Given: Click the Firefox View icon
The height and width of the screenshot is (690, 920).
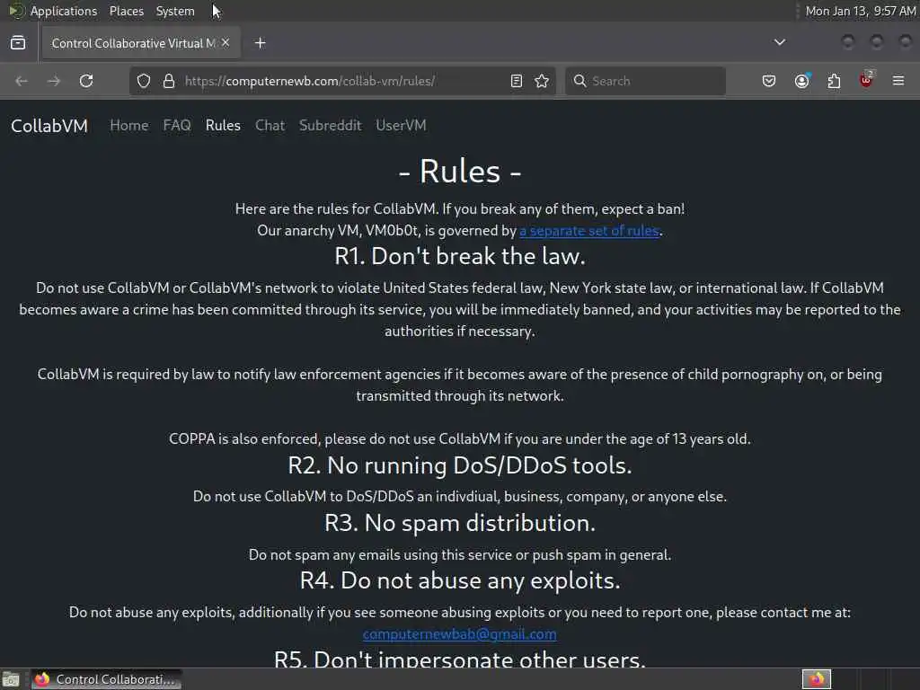Looking at the screenshot, I should [x=18, y=43].
